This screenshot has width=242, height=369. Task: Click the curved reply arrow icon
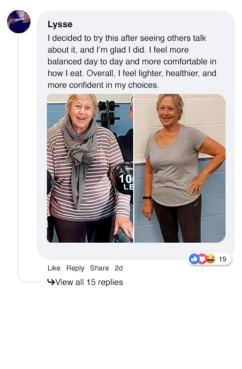(x=51, y=282)
